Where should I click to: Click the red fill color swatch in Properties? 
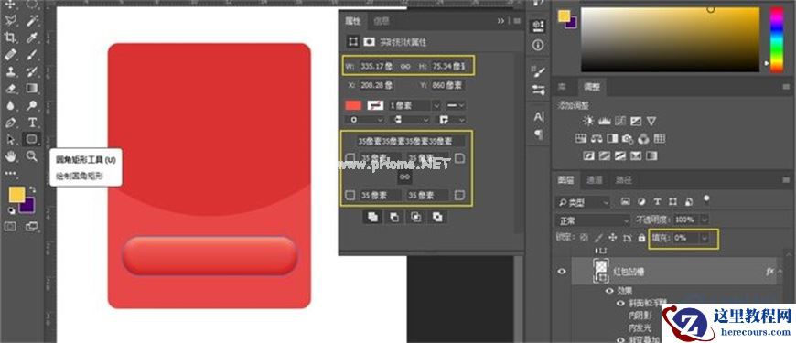coord(353,105)
